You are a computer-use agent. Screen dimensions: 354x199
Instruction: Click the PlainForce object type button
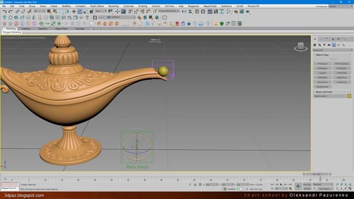coord(322,77)
